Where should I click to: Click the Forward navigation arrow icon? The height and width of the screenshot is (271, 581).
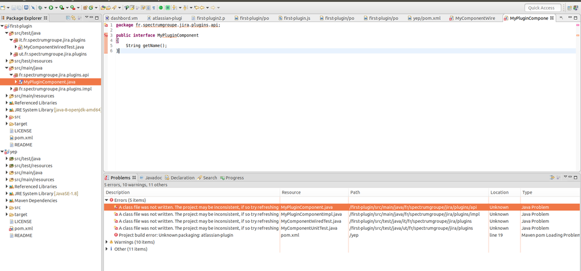click(213, 8)
